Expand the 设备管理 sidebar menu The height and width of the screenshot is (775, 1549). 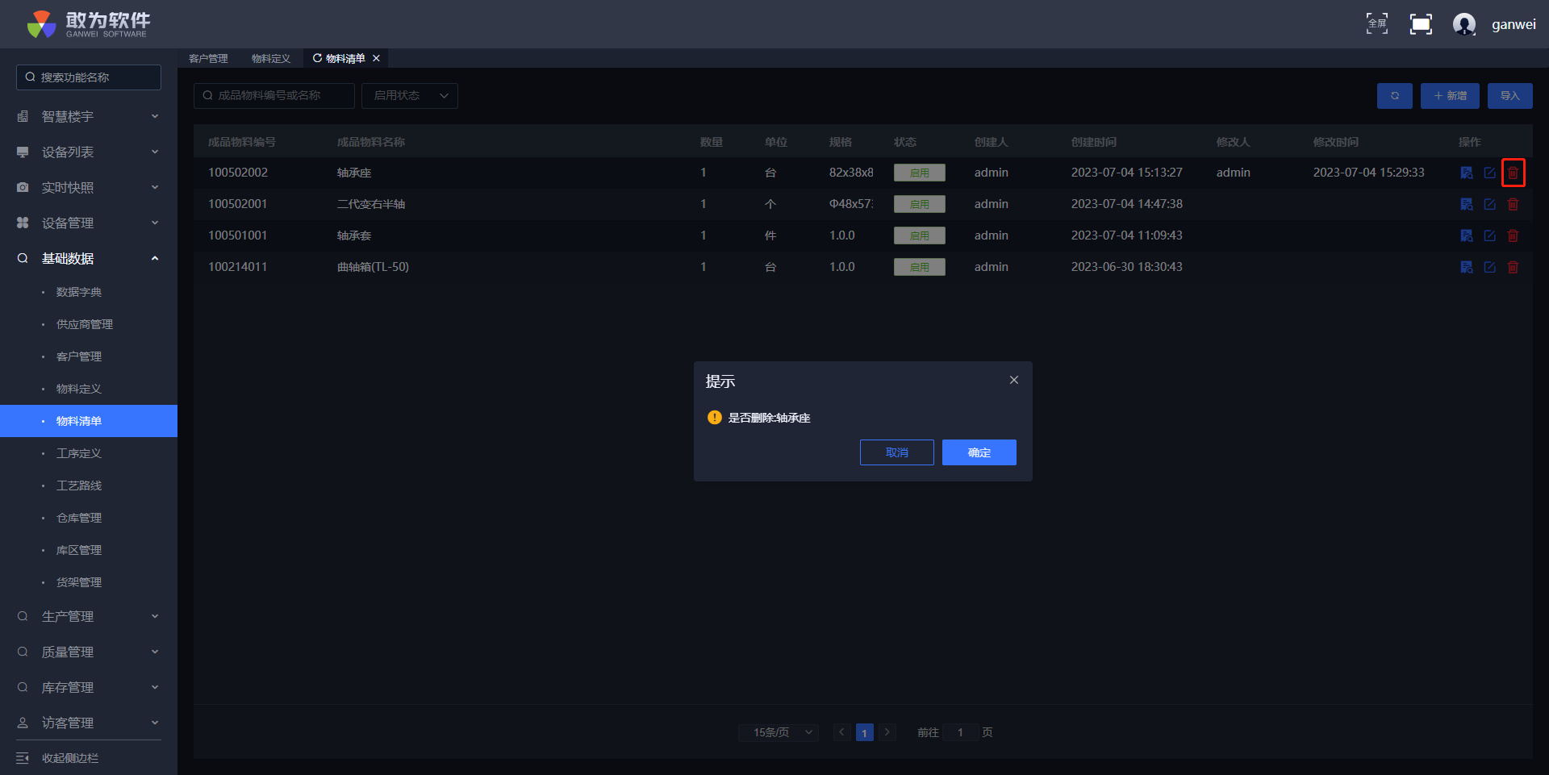point(89,223)
